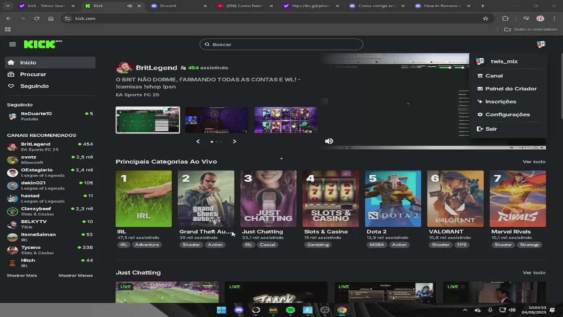Click Ver tudo for Just Chatting section
Viewport: 563px width, 317px height.
534,273
